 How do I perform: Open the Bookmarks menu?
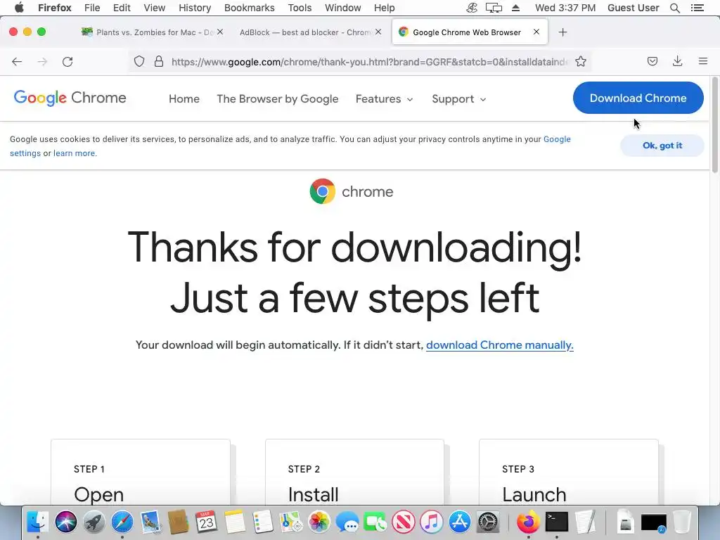pyautogui.click(x=250, y=8)
